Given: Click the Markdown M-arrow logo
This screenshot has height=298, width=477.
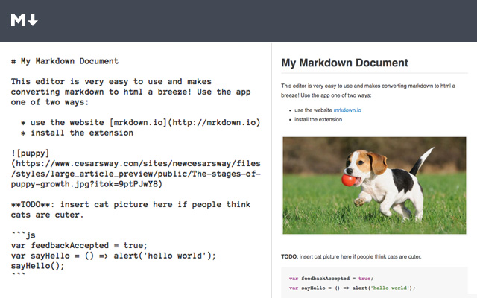Looking at the screenshot, I should (25, 20).
